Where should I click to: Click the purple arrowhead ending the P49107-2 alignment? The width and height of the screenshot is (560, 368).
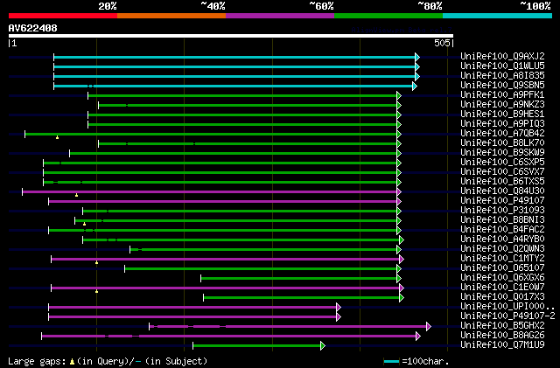[x=339, y=317]
